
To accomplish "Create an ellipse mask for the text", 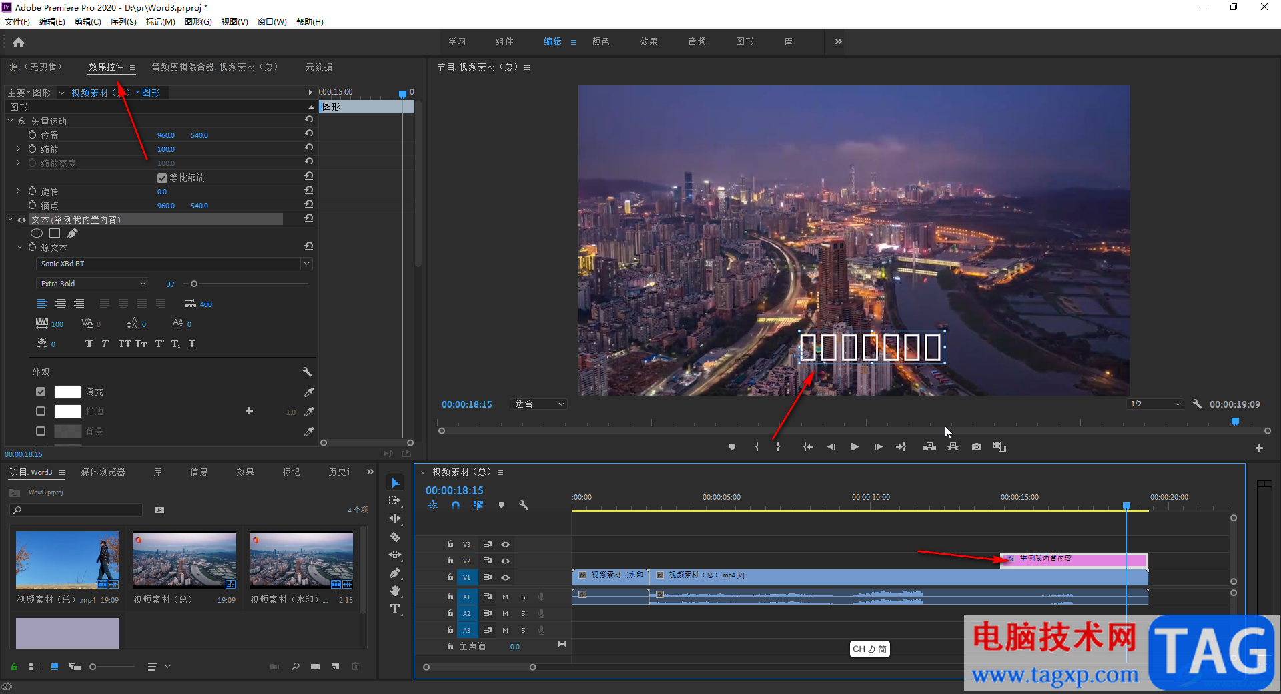I will click(x=37, y=234).
